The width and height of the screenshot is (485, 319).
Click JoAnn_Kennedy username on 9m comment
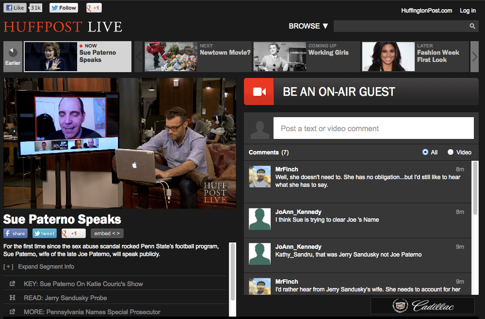tap(298, 247)
